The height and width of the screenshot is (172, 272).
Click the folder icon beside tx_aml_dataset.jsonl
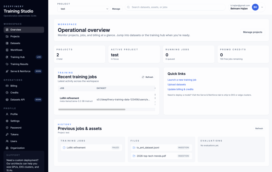[x=134, y=148]
